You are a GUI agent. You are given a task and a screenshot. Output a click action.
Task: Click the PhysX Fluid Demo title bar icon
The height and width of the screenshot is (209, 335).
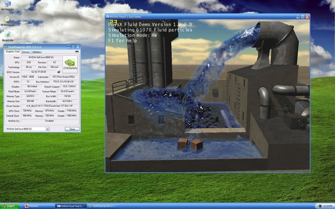point(107,17)
